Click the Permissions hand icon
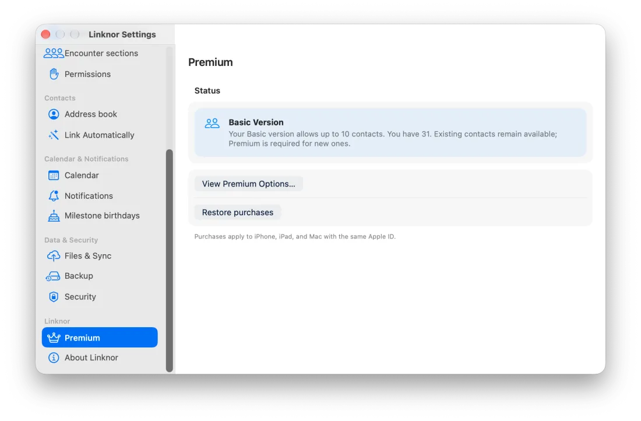Image resolution: width=641 pixels, height=421 pixels. coord(54,74)
